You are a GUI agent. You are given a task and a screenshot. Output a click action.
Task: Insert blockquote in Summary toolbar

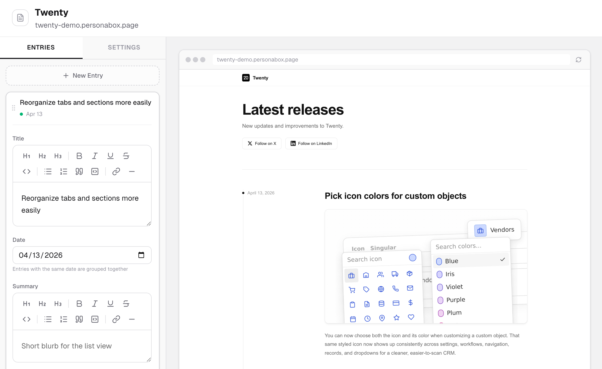79,319
